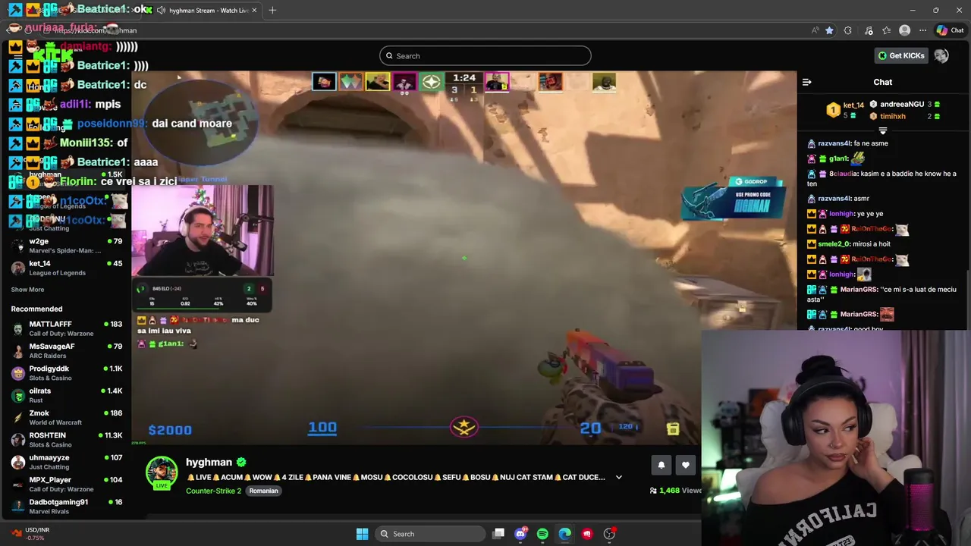Select the Romanian language tag
Screen dimensions: 971x546
263,491
